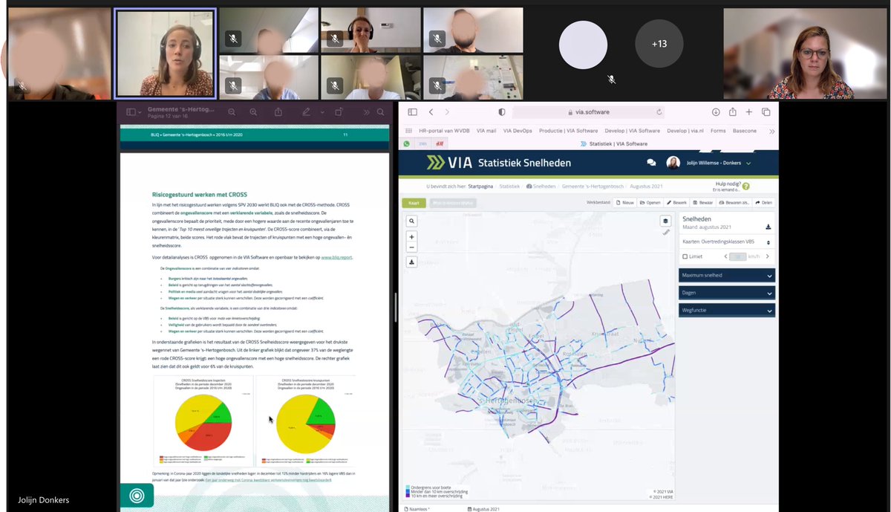
Task: Click the Bewaar button in the Werkbestand bar
Action: click(x=702, y=202)
